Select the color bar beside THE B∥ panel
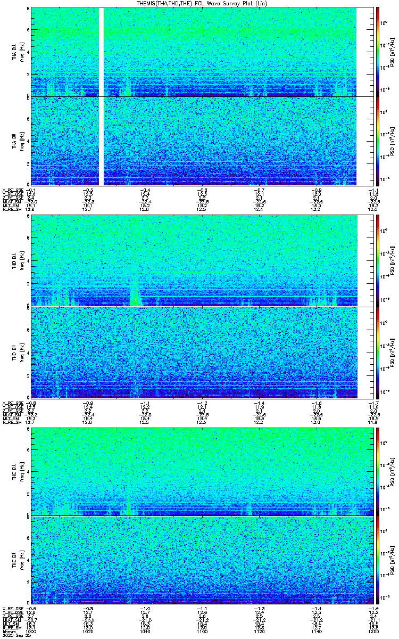399x639 pixels. [377, 560]
